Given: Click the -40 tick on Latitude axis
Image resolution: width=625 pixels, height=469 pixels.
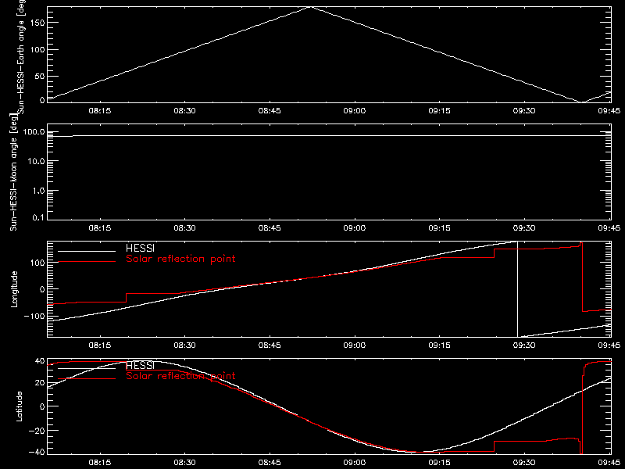Looking at the screenshot, I should (37, 453).
